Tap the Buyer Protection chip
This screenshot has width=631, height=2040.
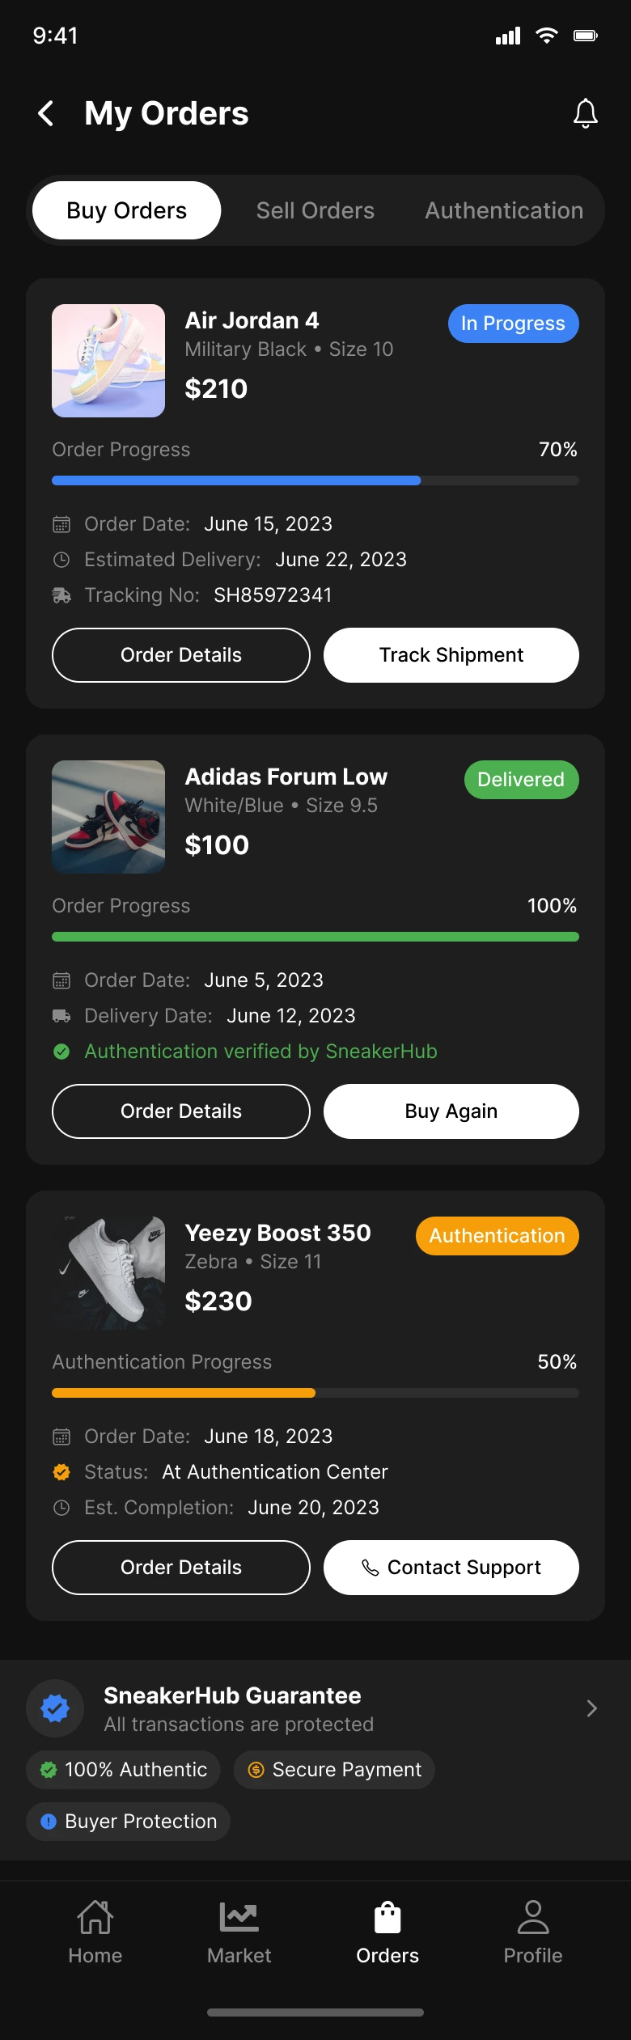point(129,1821)
